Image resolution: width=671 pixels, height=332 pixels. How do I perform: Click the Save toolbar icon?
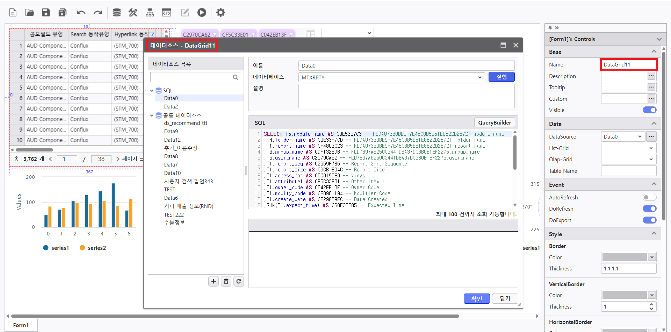point(46,13)
